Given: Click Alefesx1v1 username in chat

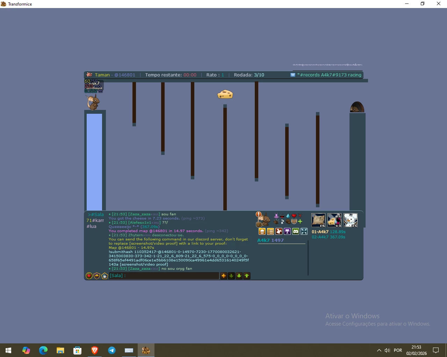Looking at the screenshot, I should 140,223.
